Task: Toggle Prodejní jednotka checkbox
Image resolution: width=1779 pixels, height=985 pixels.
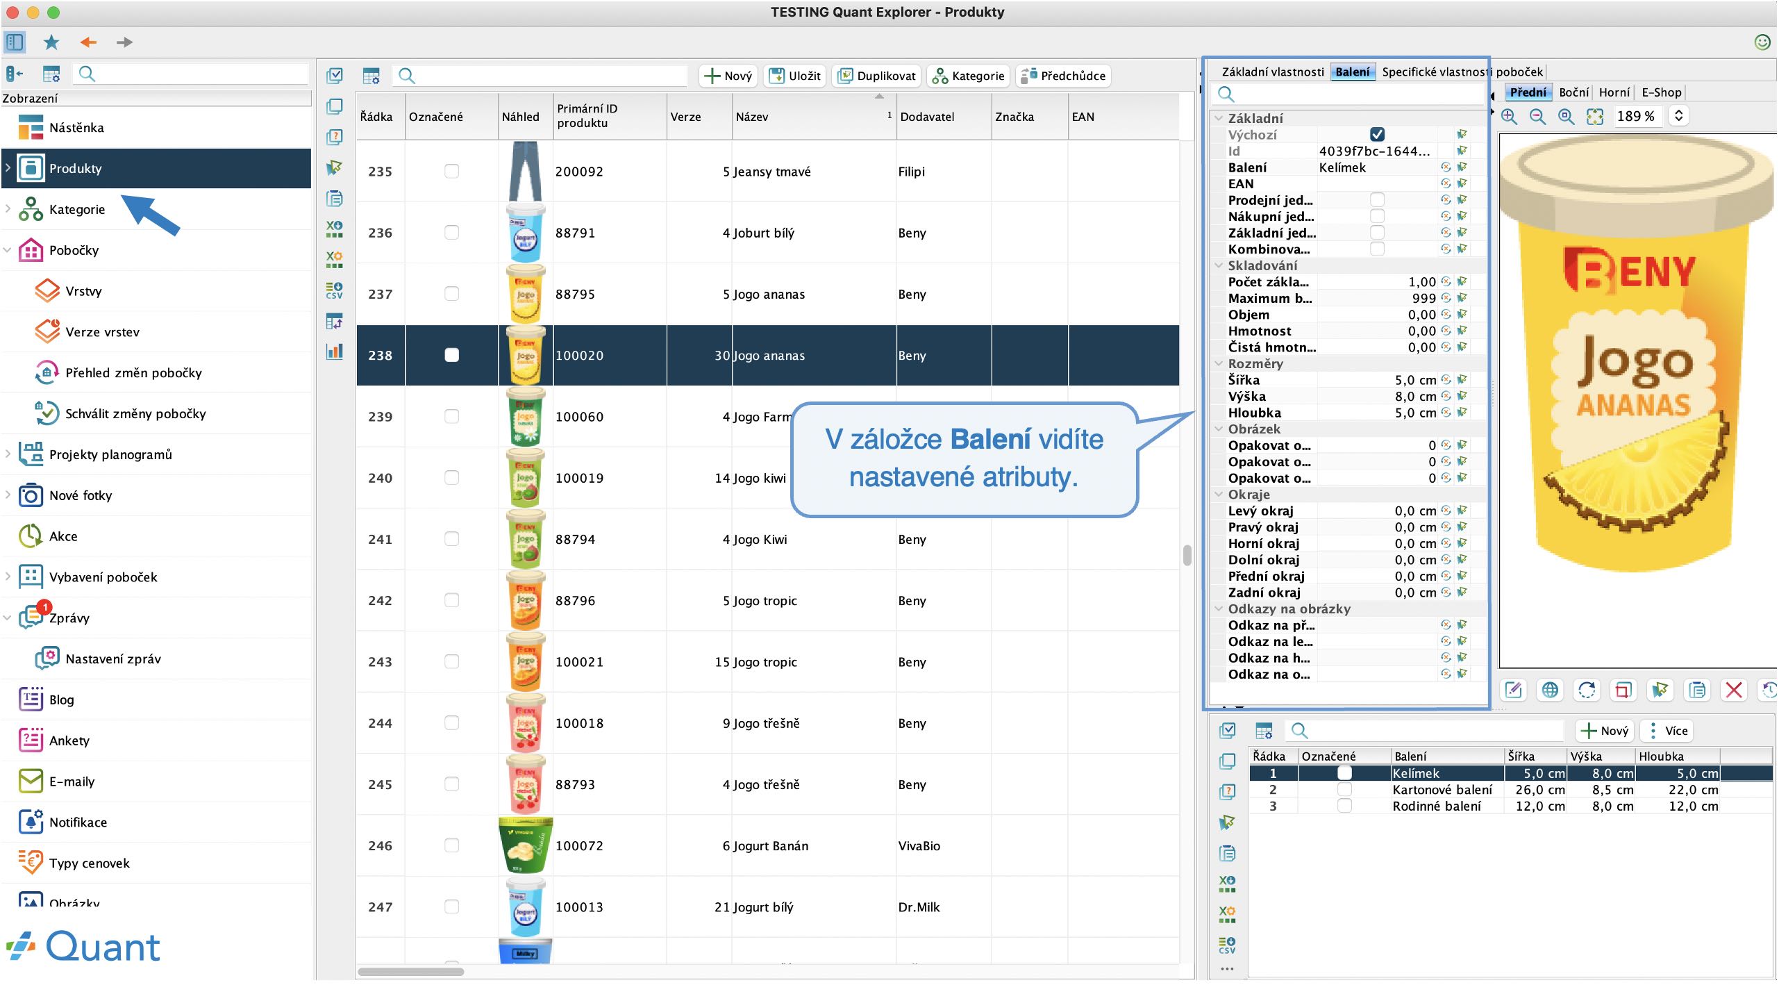Action: 1378,200
